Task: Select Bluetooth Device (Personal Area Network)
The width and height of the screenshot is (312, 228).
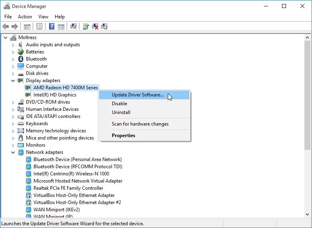Action: pos(78,159)
